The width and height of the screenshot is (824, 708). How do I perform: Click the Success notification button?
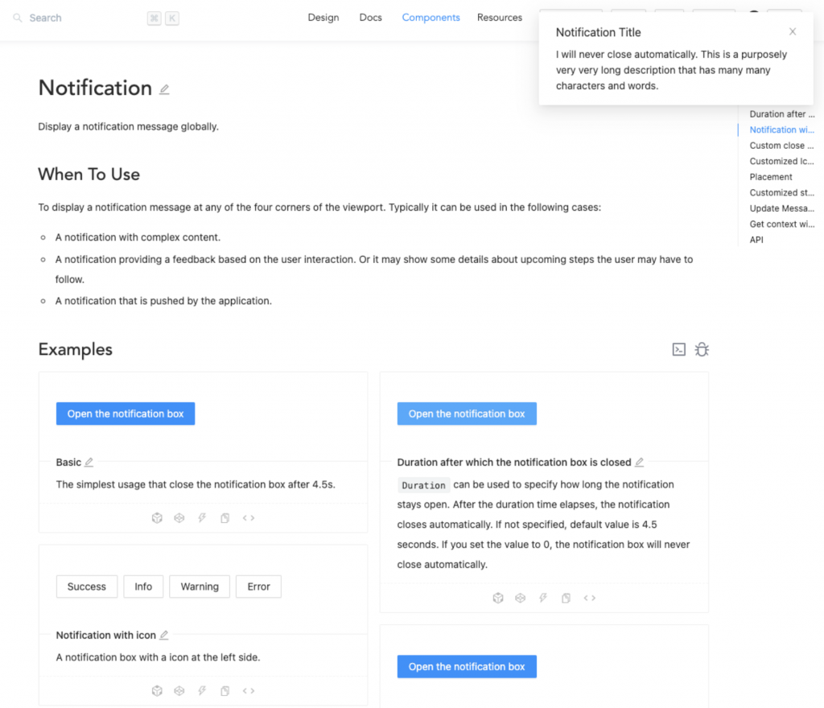click(87, 587)
